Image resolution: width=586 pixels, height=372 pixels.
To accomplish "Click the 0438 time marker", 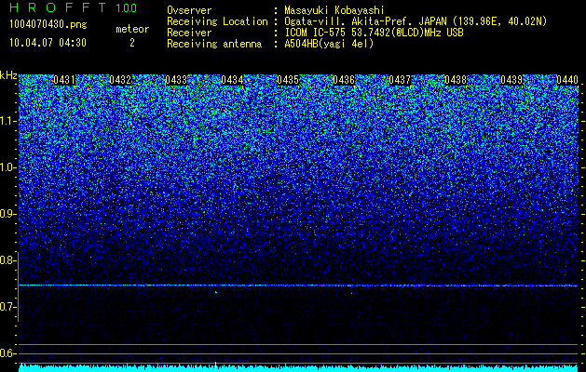I will point(456,80).
